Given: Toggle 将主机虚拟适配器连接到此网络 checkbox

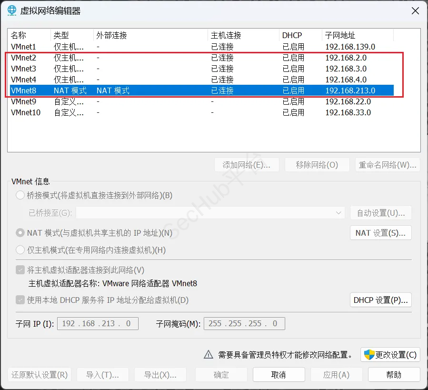Looking at the screenshot, I should point(20,270).
